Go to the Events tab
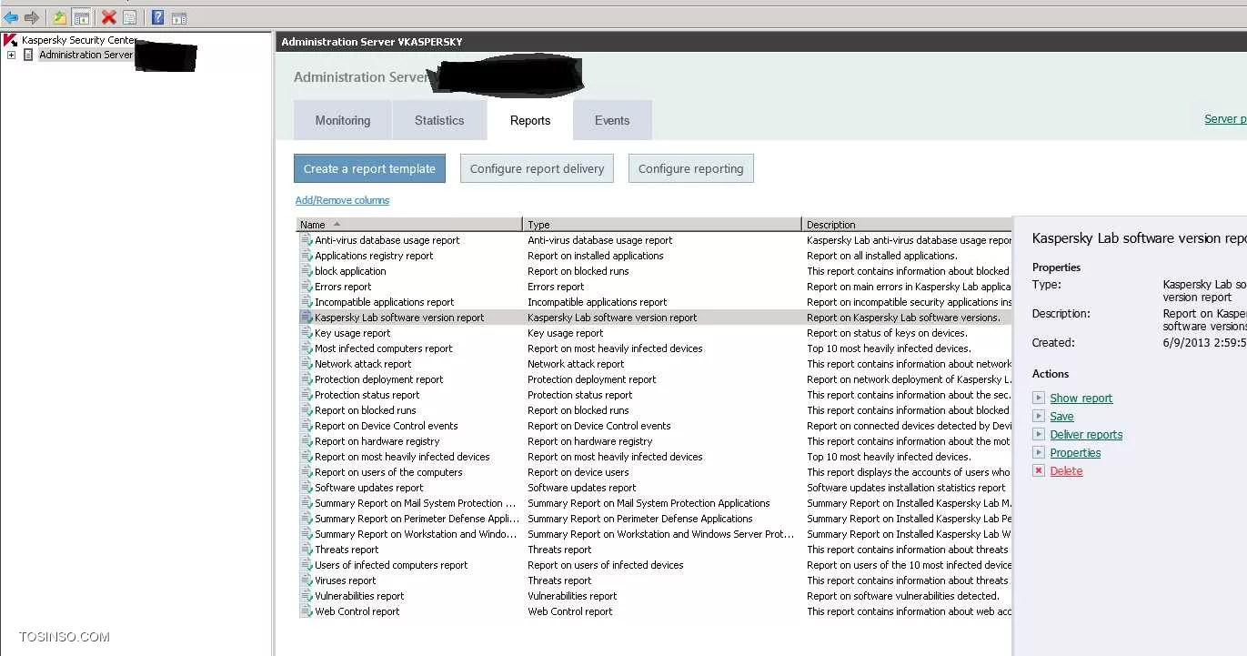Image resolution: width=1247 pixels, height=656 pixels. coord(612,120)
